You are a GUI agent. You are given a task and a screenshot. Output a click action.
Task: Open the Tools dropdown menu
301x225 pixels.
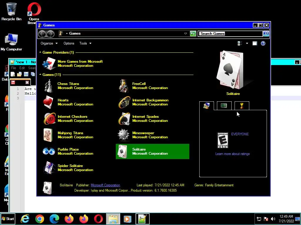[x=86, y=43]
